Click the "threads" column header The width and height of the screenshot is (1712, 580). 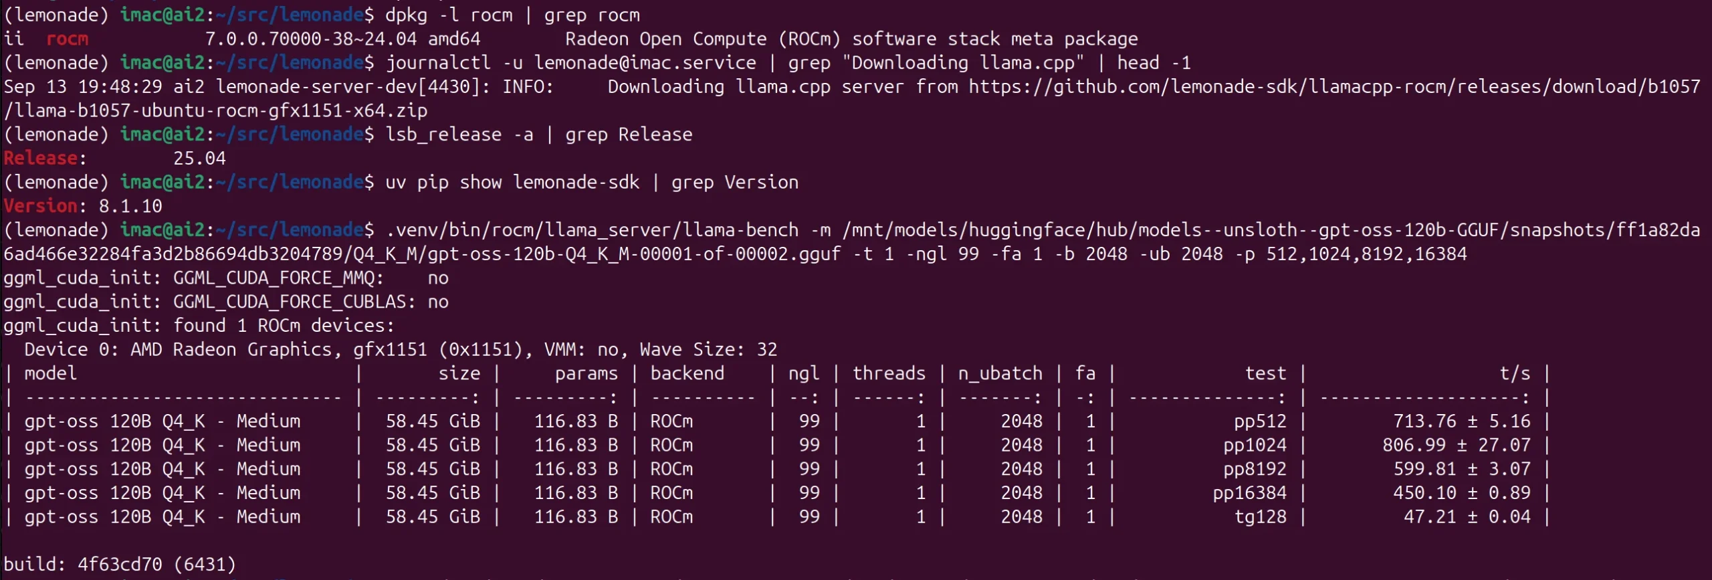coord(889,373)
